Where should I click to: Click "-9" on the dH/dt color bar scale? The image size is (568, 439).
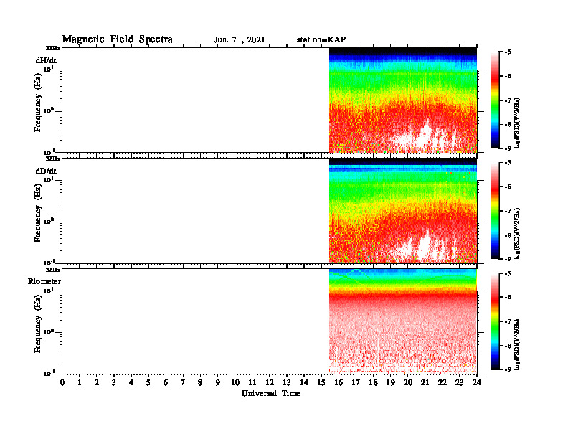(508, 148)
